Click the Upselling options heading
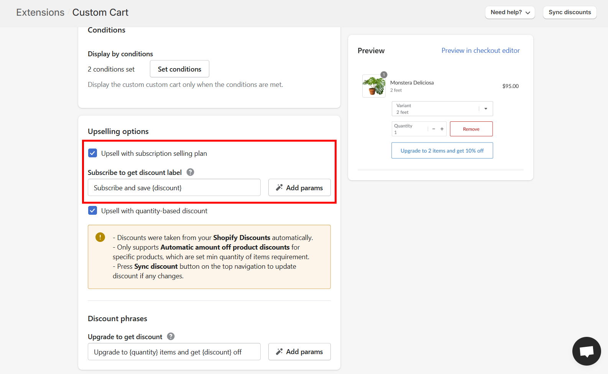The width and height of the screenshot is (608, 374). (118, 131)
